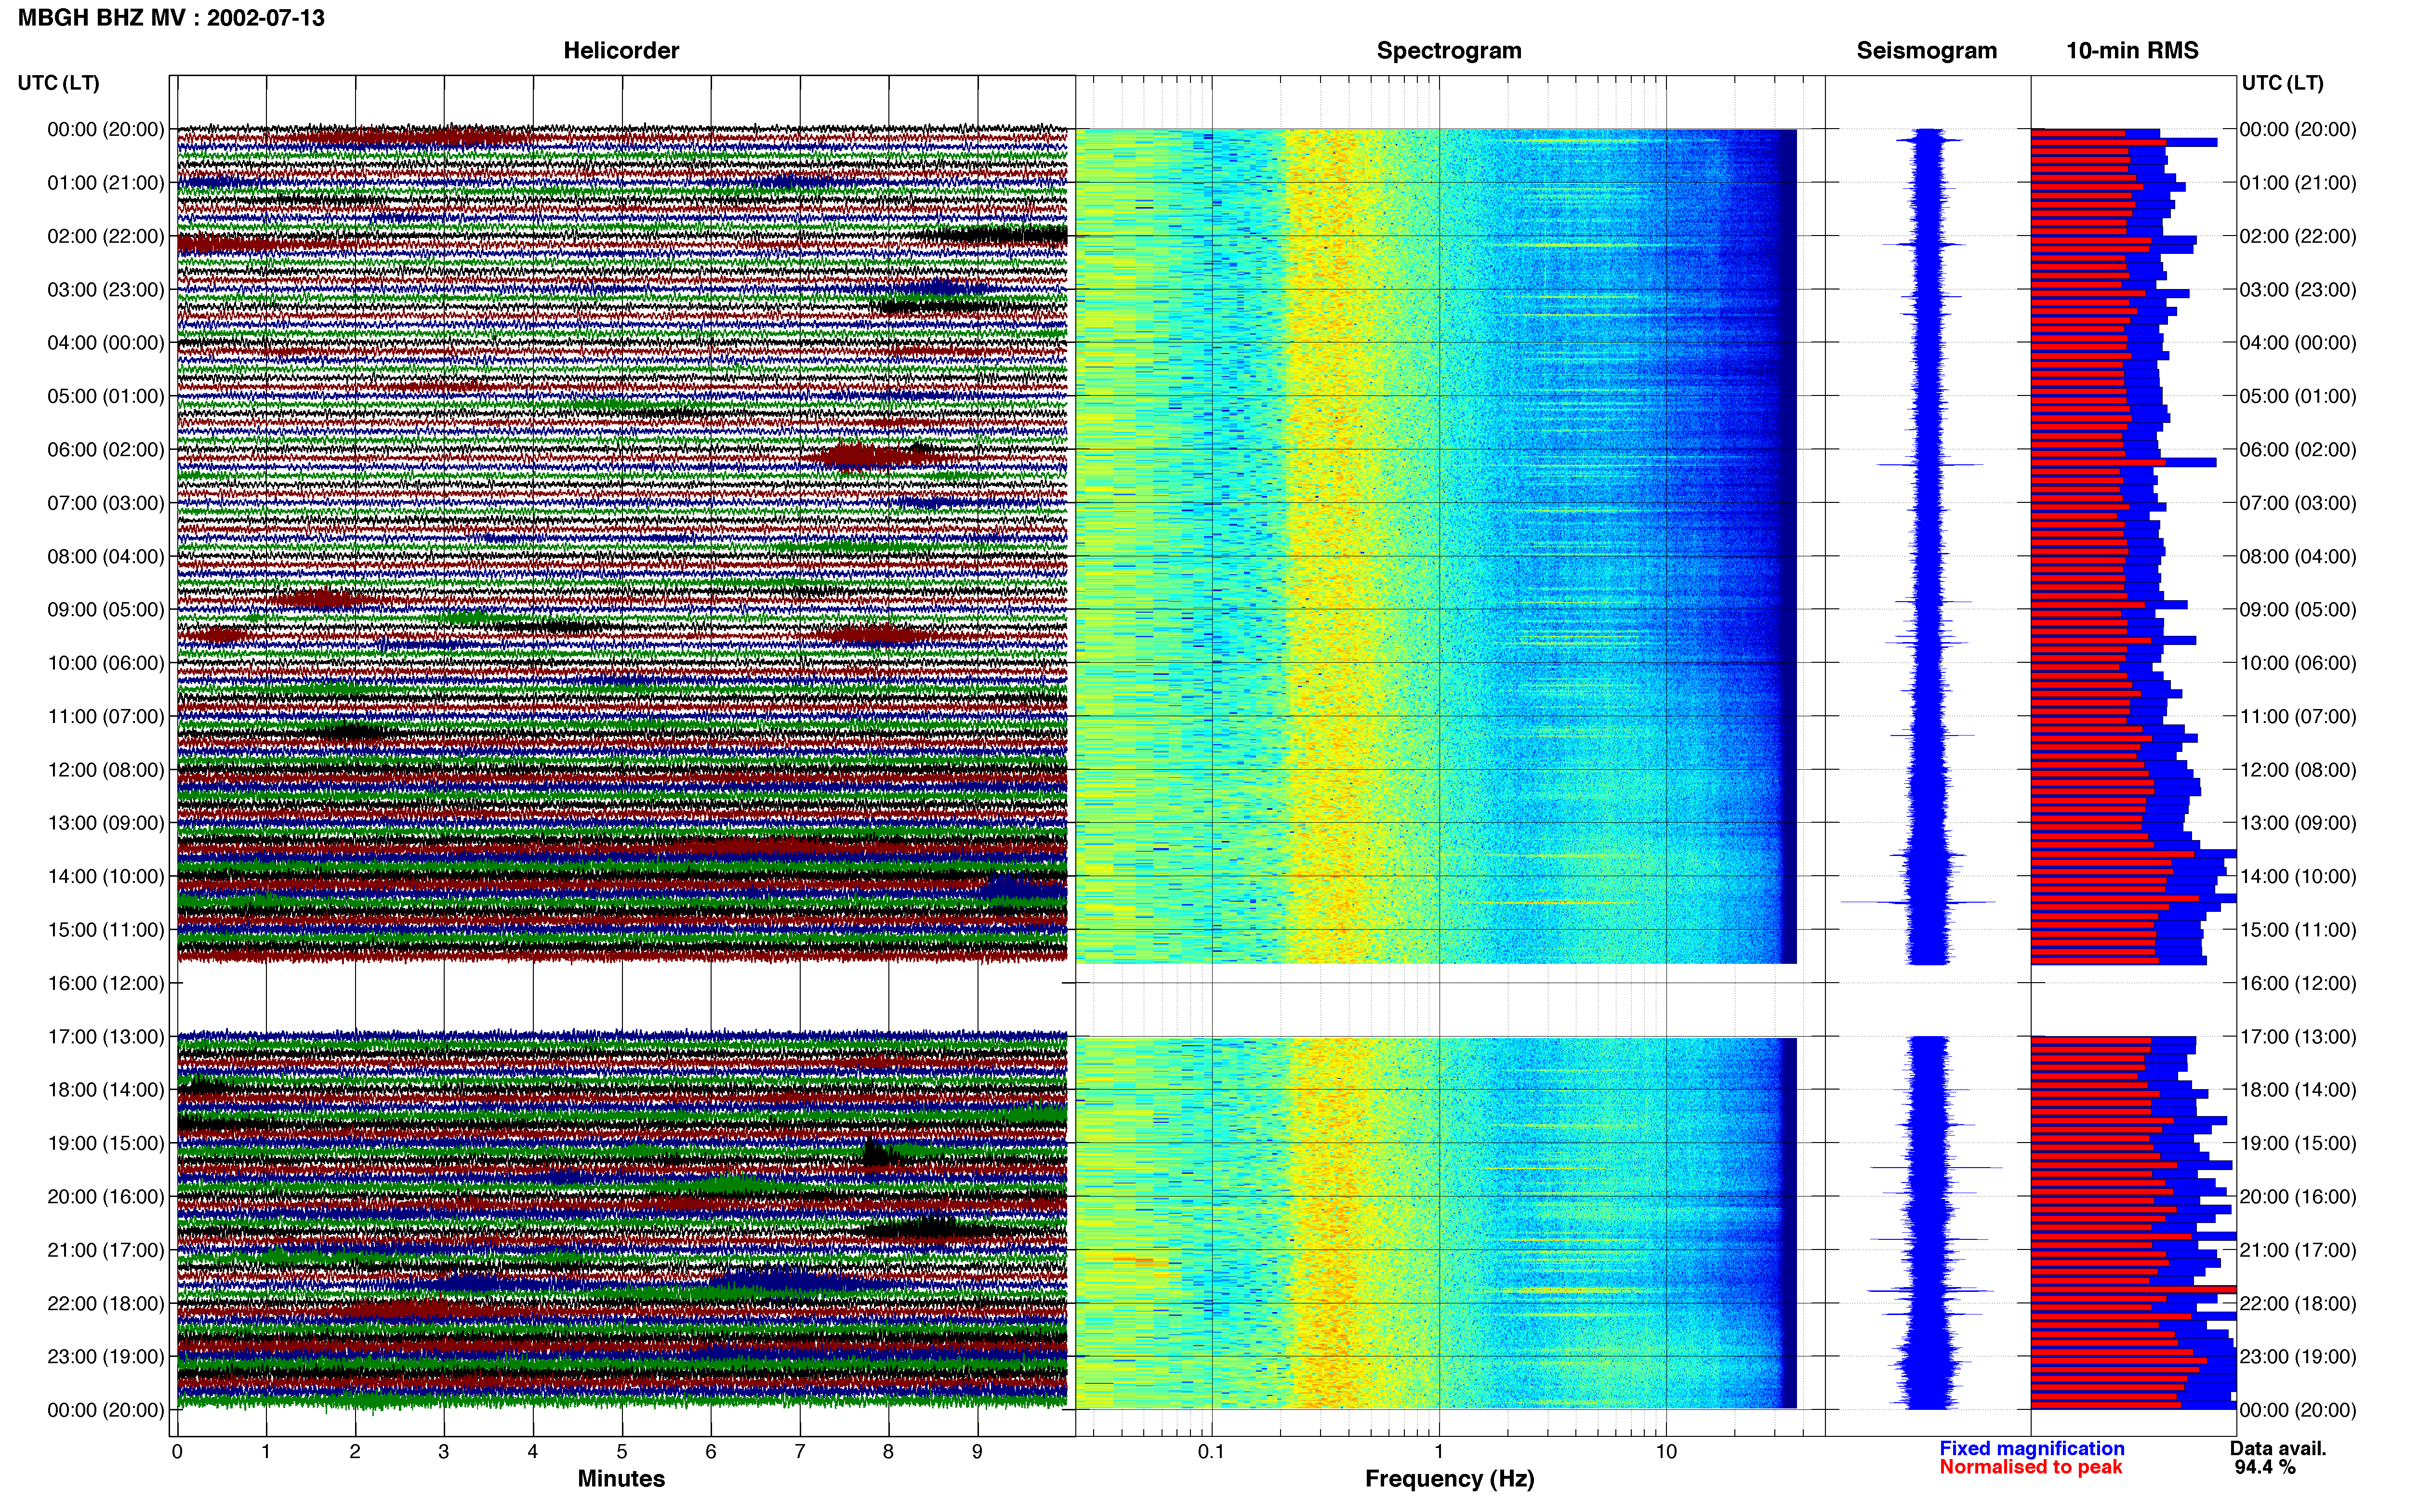Click the '22:00 (18:00)' label on the Helicorder axis
Screen dimensions: 2418x1512
106,1304
